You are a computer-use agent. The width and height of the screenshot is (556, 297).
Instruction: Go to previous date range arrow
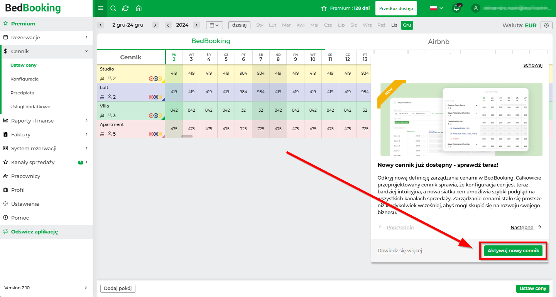101,25
